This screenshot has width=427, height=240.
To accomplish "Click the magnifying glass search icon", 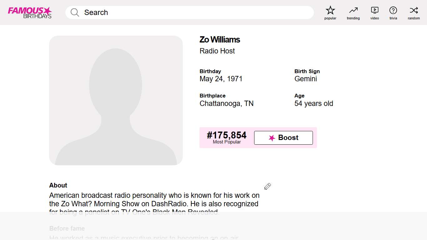I will coord(75,12).
